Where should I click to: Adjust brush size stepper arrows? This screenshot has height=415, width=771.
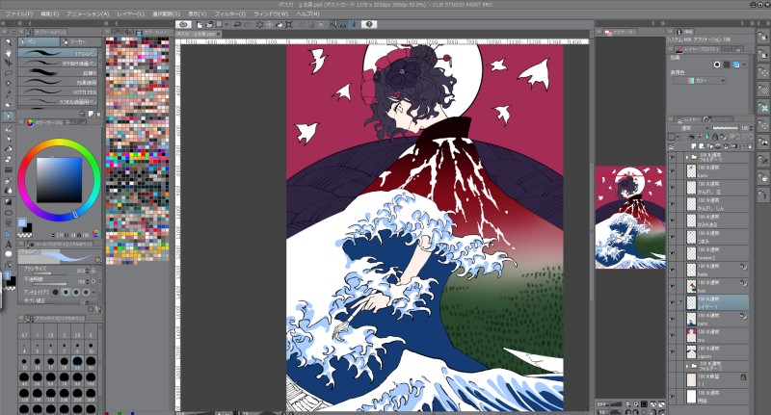(x=88, y=271)
